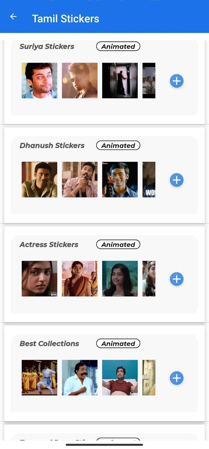Screen dimensions: 209x449
Task: Tap Animated badge on Actress Stickers
Action: [x=118, y=244]
